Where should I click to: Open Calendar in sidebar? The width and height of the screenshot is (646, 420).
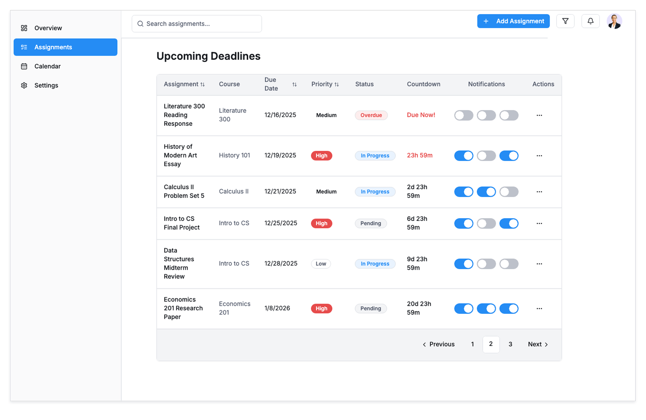click(x=47, y=66)
